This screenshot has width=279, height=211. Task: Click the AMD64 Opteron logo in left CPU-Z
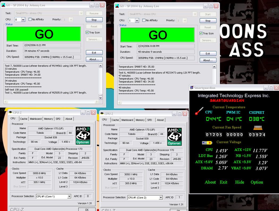[x=83, y=136]
